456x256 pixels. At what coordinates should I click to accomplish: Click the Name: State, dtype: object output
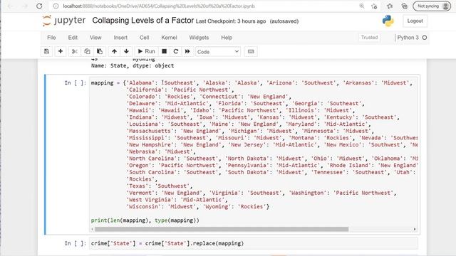click(133, 65)
